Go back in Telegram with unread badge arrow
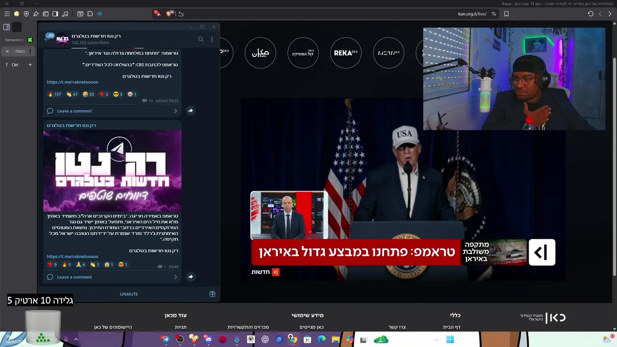Image resolution: width=617 pixels, height=347 pixels. coord(48,38)
